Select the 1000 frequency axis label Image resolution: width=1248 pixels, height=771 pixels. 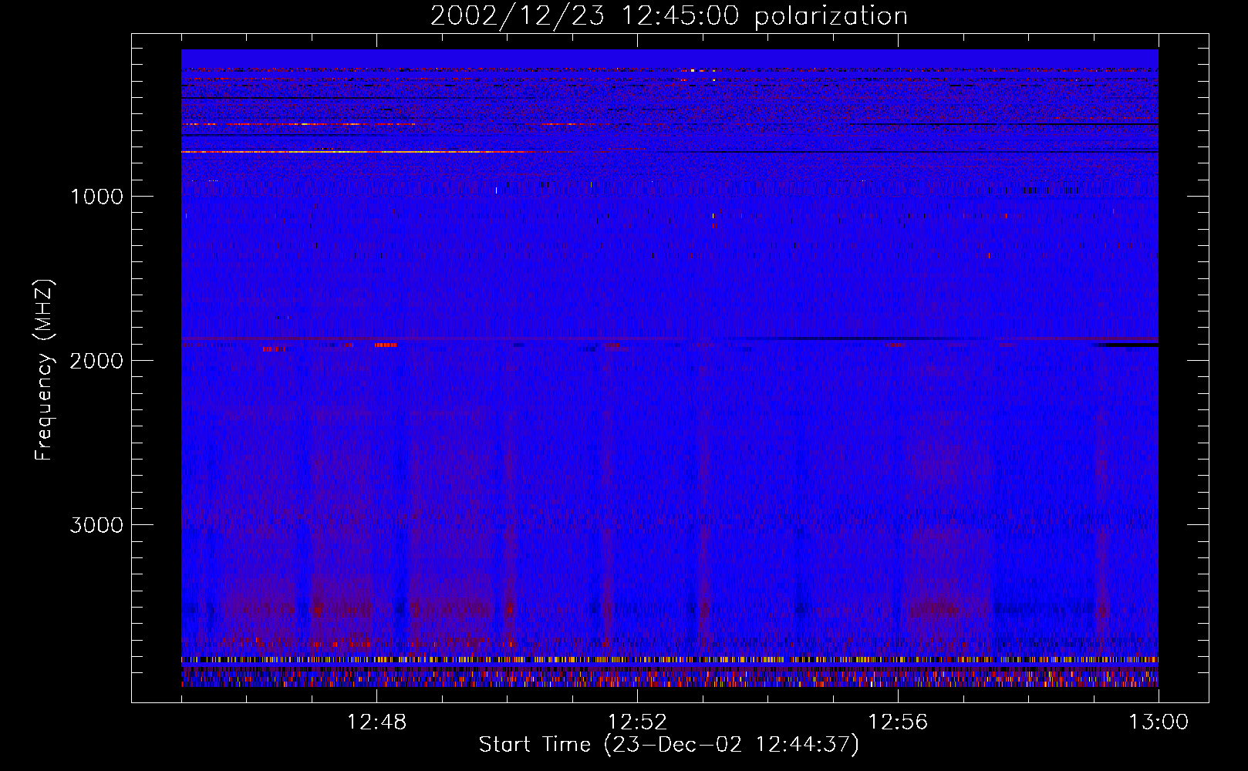point(96,197)
